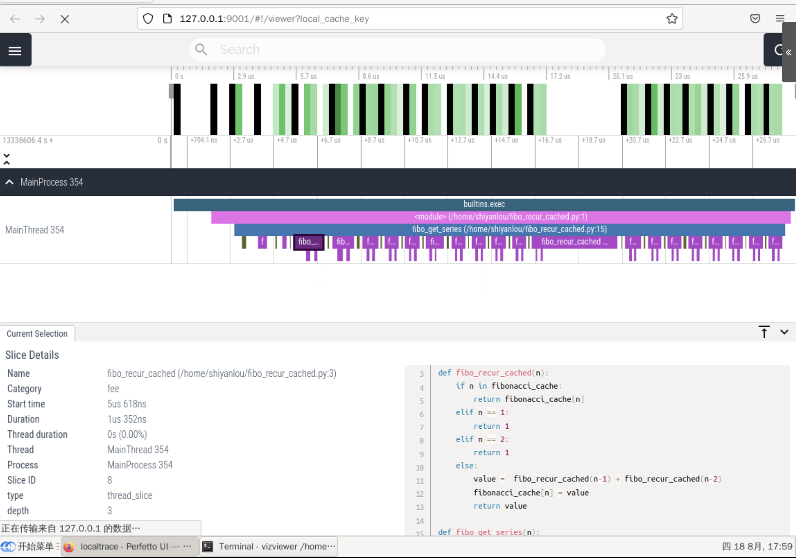Click the browser address bar URL
This screenshot has width=796, height=558.
[410, 19]
